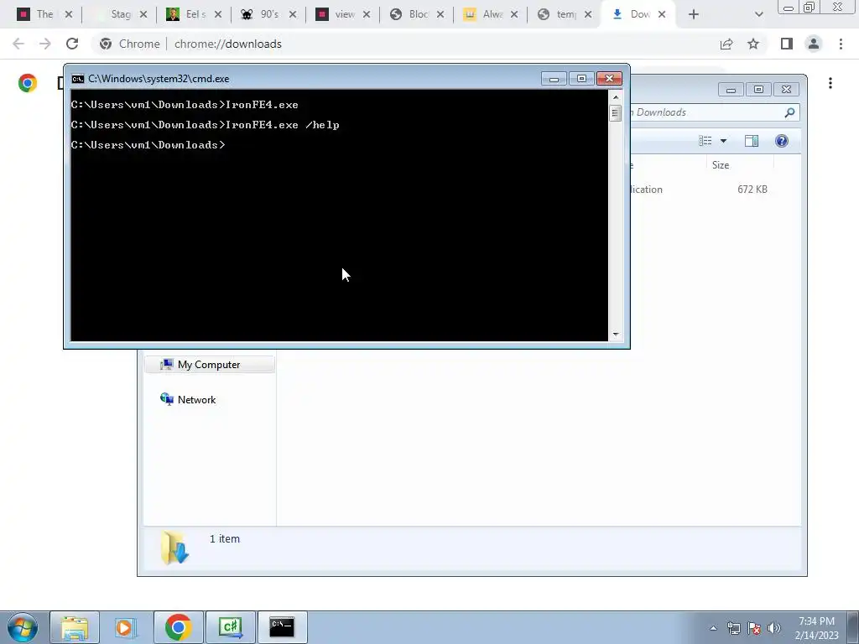
Task: Click the cmd scrollbar thumb
Action: (616, 113)
